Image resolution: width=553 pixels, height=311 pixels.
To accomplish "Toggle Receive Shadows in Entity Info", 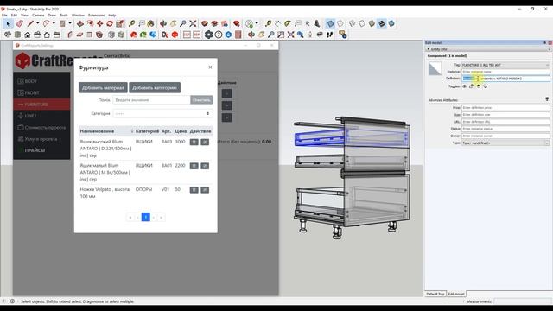I will pyautogui.click(x=478, y=86).
